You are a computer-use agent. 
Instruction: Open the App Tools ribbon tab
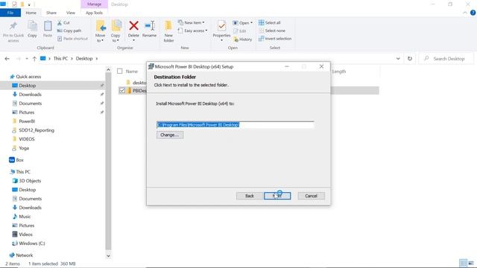click(x=94, y=13)
